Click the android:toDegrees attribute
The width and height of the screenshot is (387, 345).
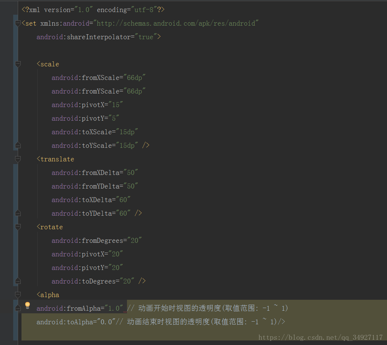click(83, 281)
